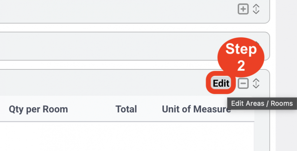Sort by the Qty per Room column

(x=38, y=109)
